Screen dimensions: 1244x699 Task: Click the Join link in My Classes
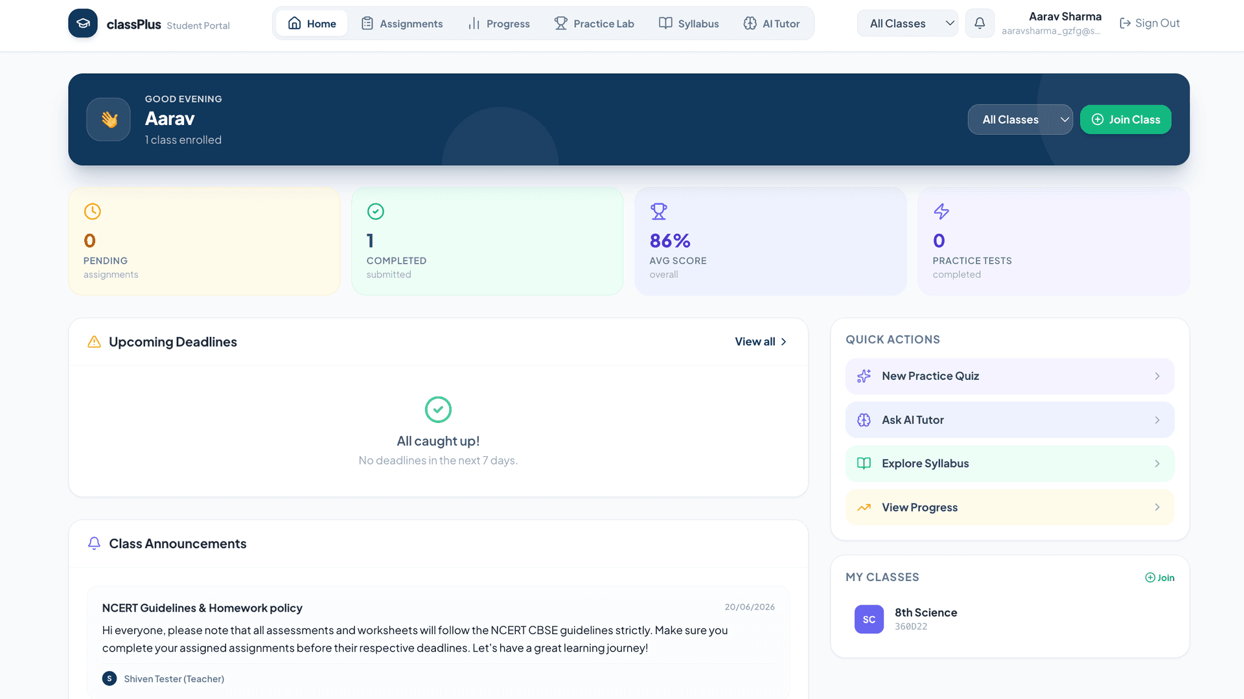pos(1160,578)
